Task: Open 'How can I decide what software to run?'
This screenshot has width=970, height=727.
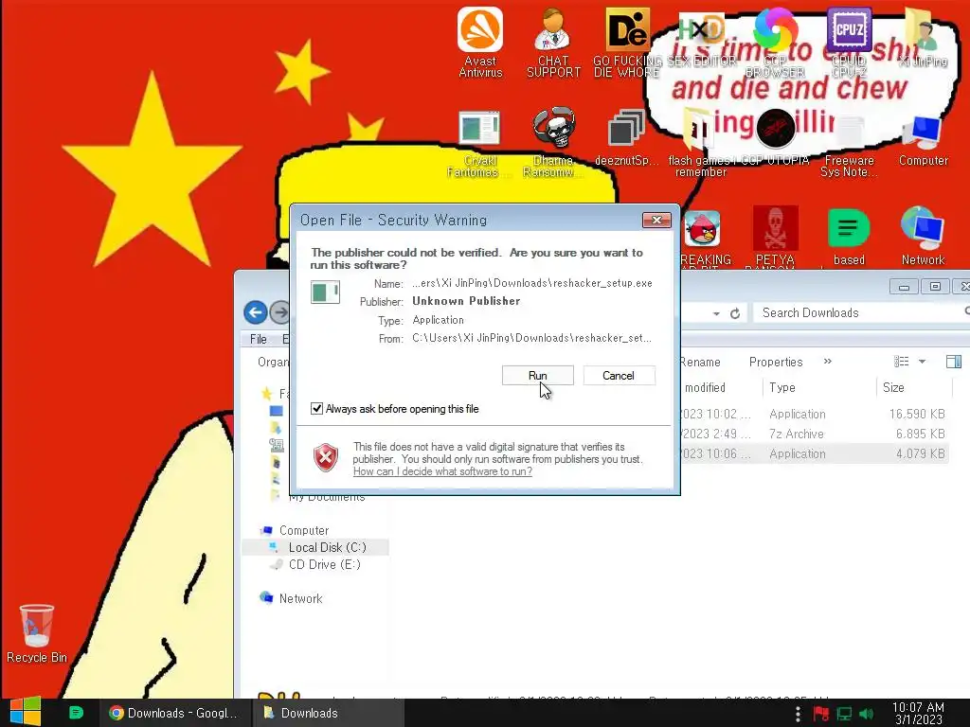Action: (x=442, y=471)
